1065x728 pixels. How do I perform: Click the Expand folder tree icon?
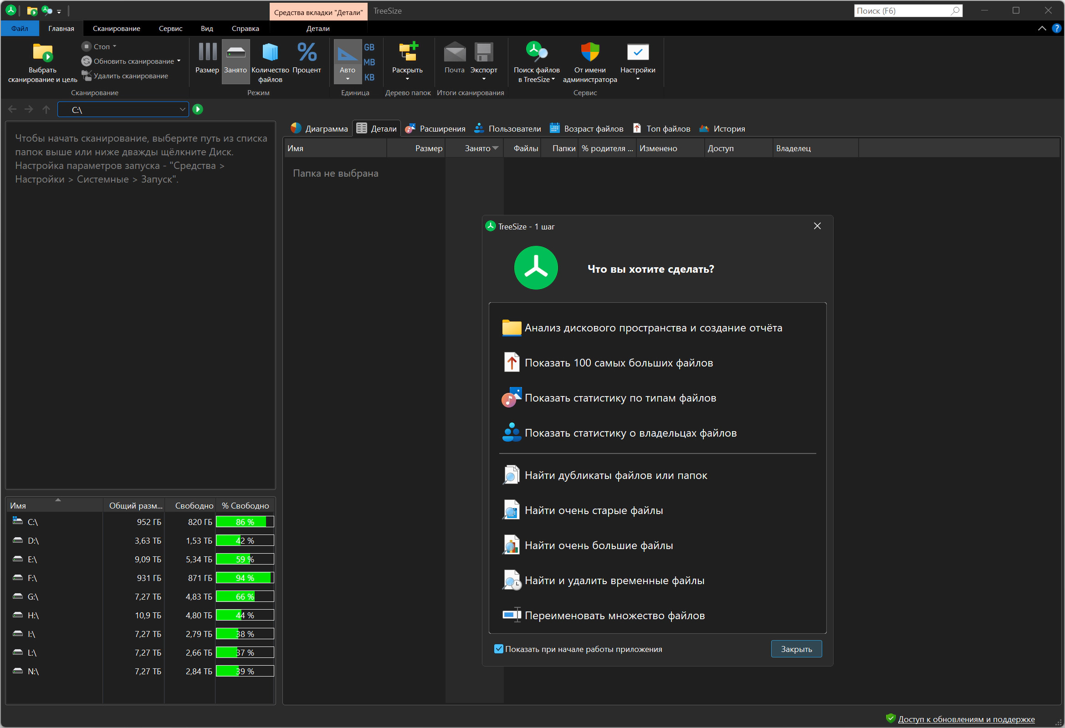click(407, 53)
